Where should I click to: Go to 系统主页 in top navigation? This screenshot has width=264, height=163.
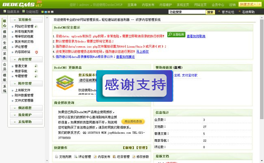(x=183, y=5)
